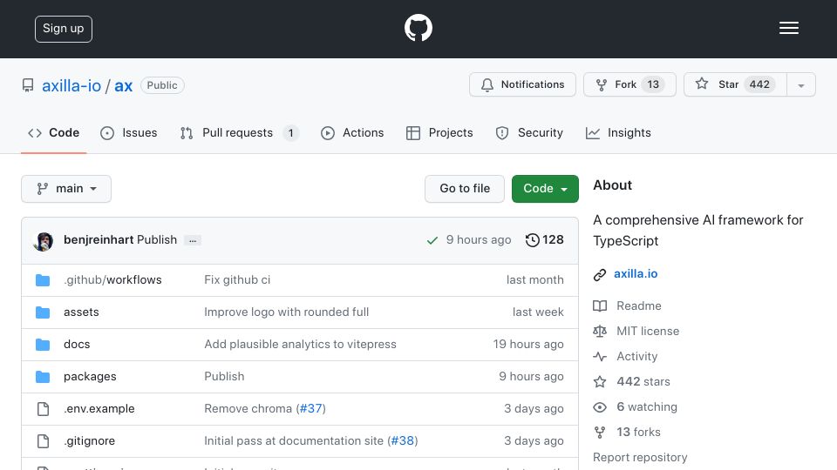
Task: Click the link chain icon beside axilla.io
Action: 600,274
